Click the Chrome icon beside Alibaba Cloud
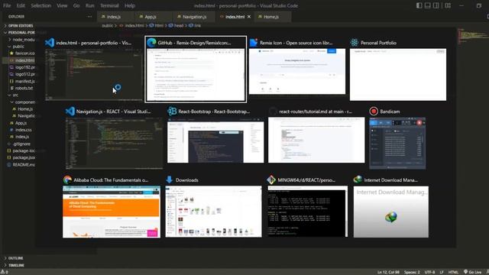The image size is (489, 275). (67, 180)
